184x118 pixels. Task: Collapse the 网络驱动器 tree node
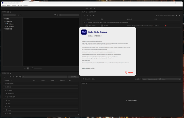click(4, 29)
